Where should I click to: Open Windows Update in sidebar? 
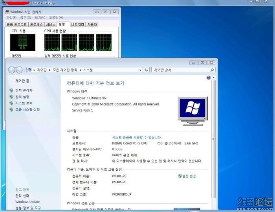tap(27, 202)
